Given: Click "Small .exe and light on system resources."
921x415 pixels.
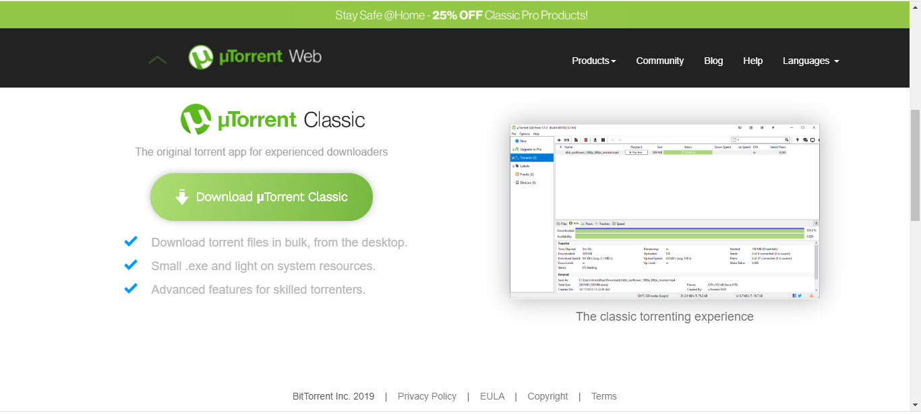Looking at the screenshot, I should click(x=263, y=266).
